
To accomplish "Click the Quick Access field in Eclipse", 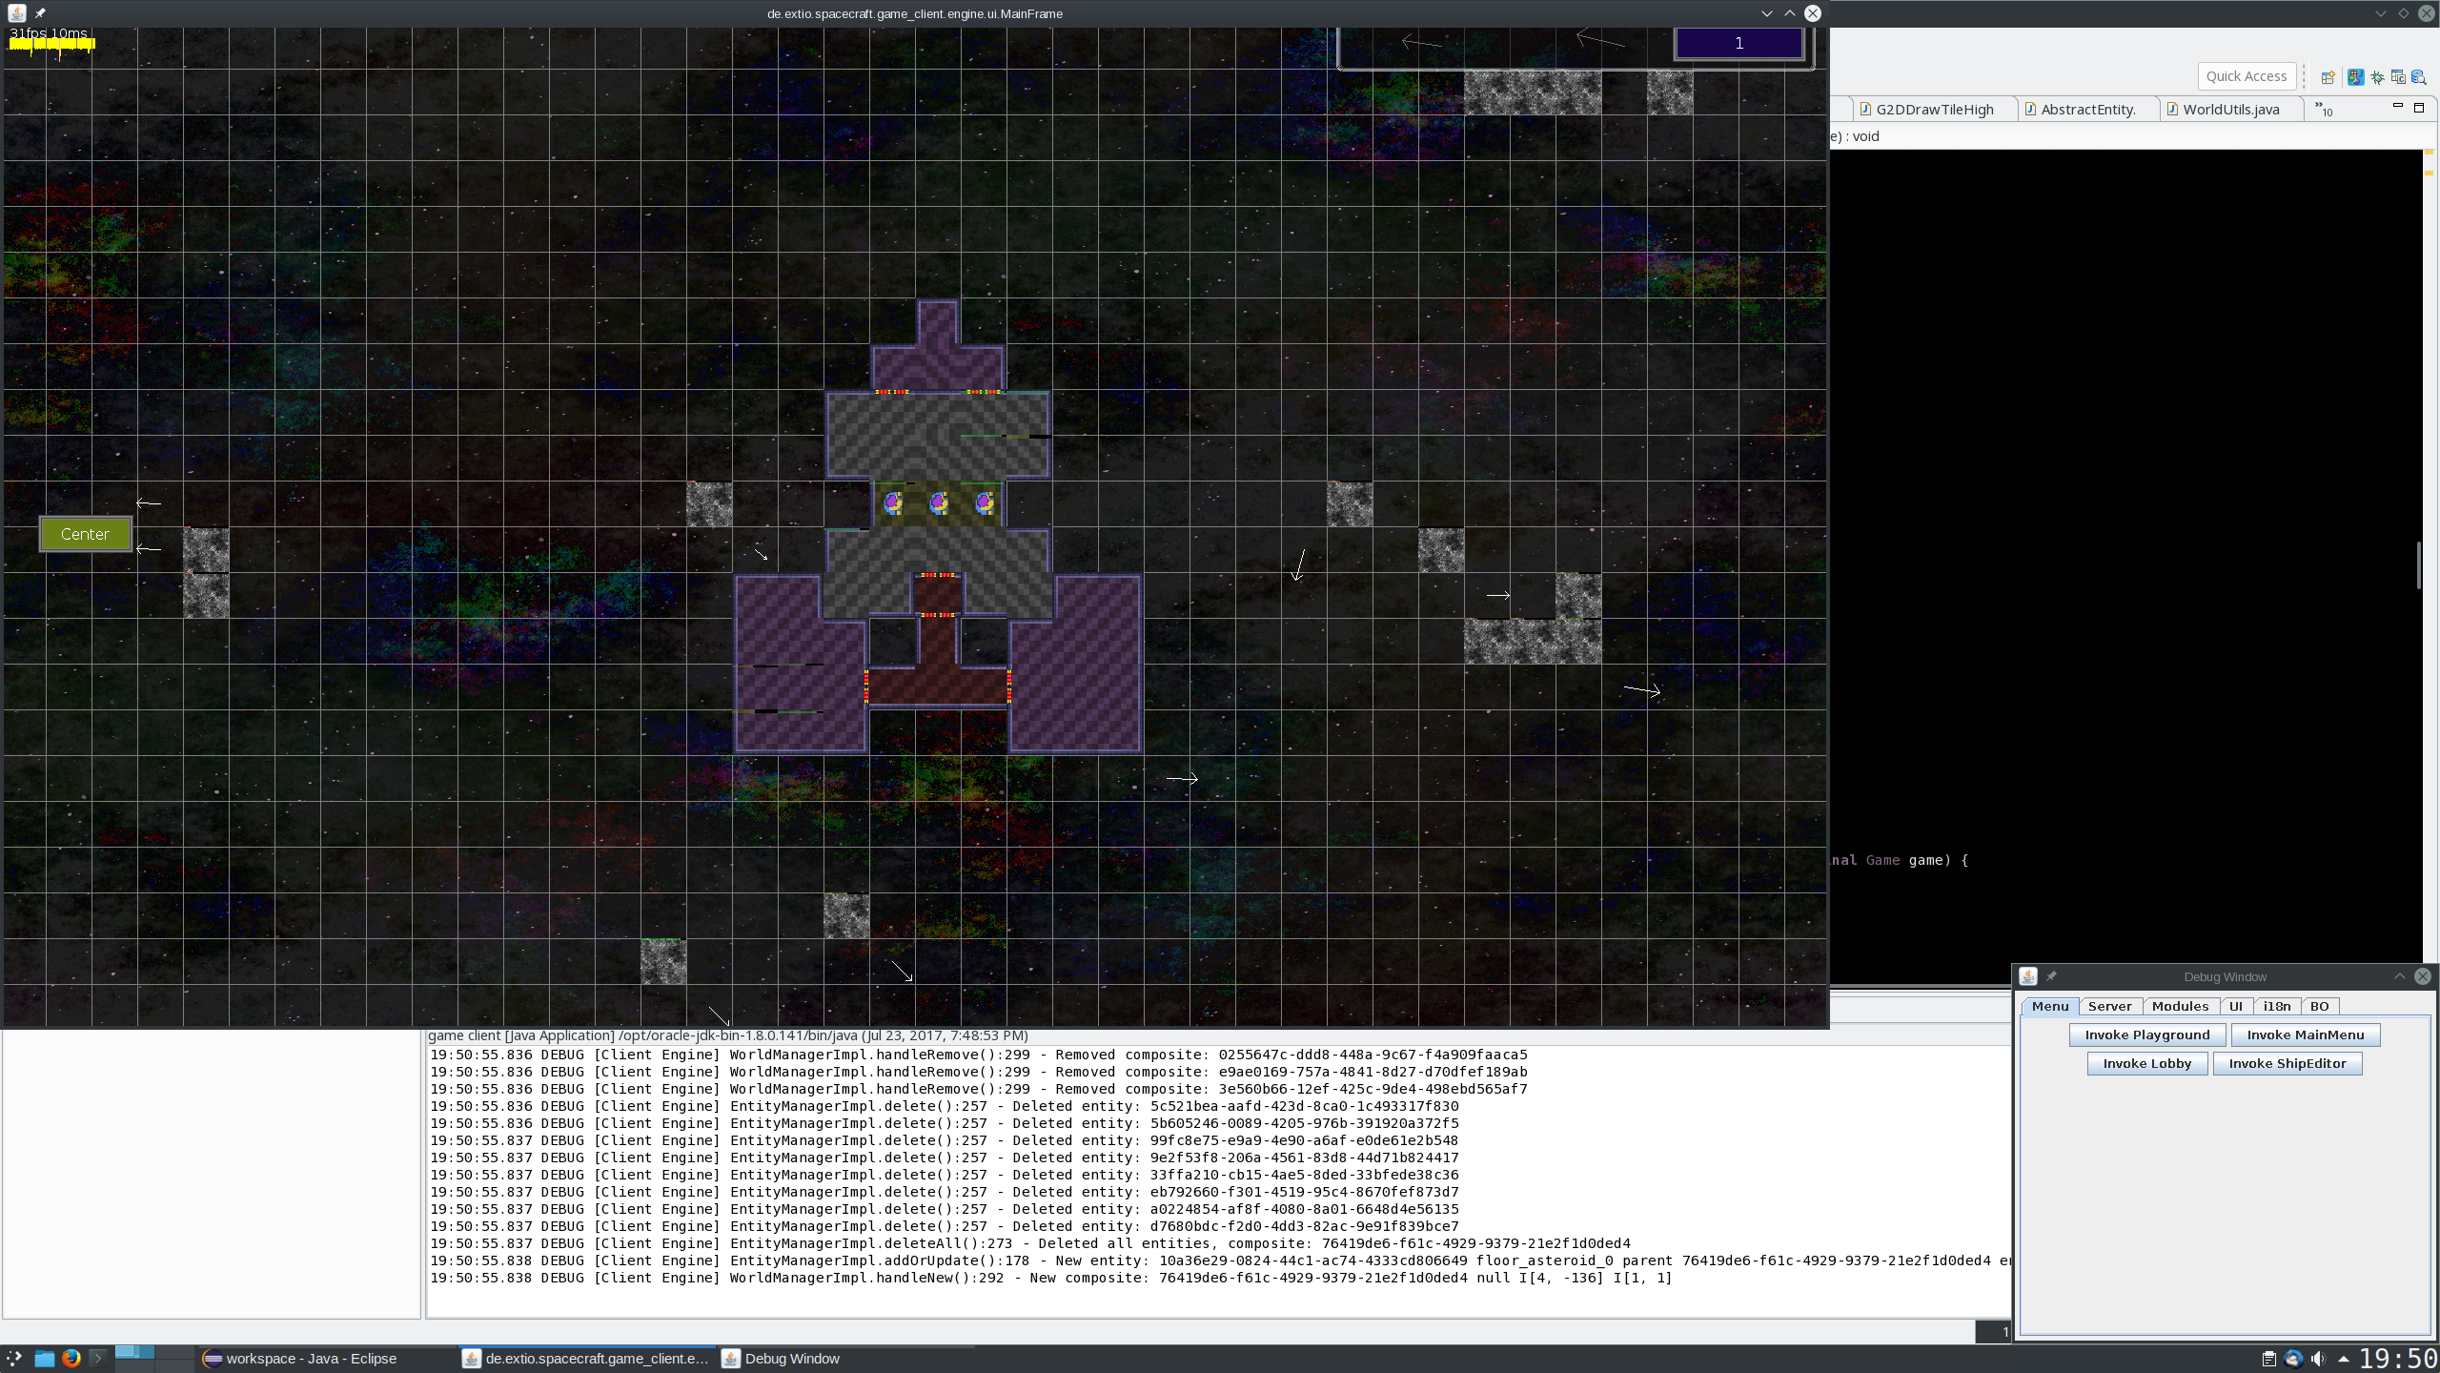I will pos(2246,76).
